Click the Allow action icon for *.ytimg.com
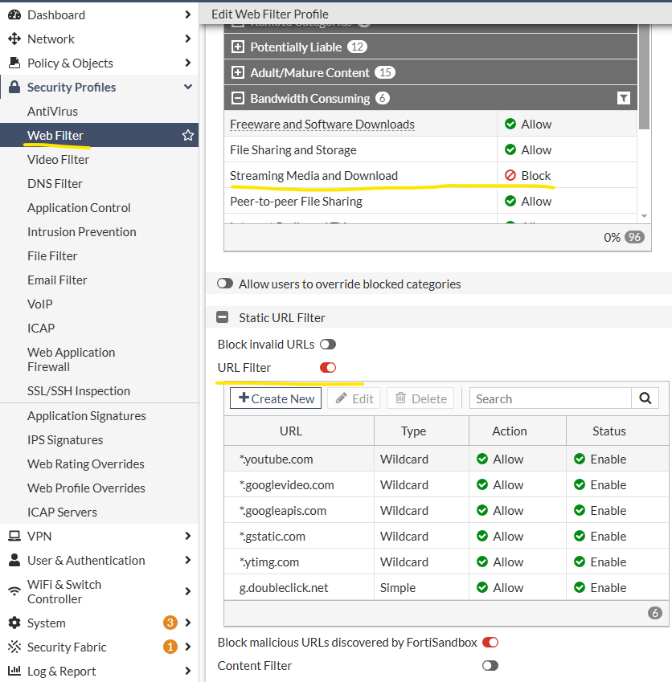The width and height of the screenshot is (672, 682). [x=481, y=562]
